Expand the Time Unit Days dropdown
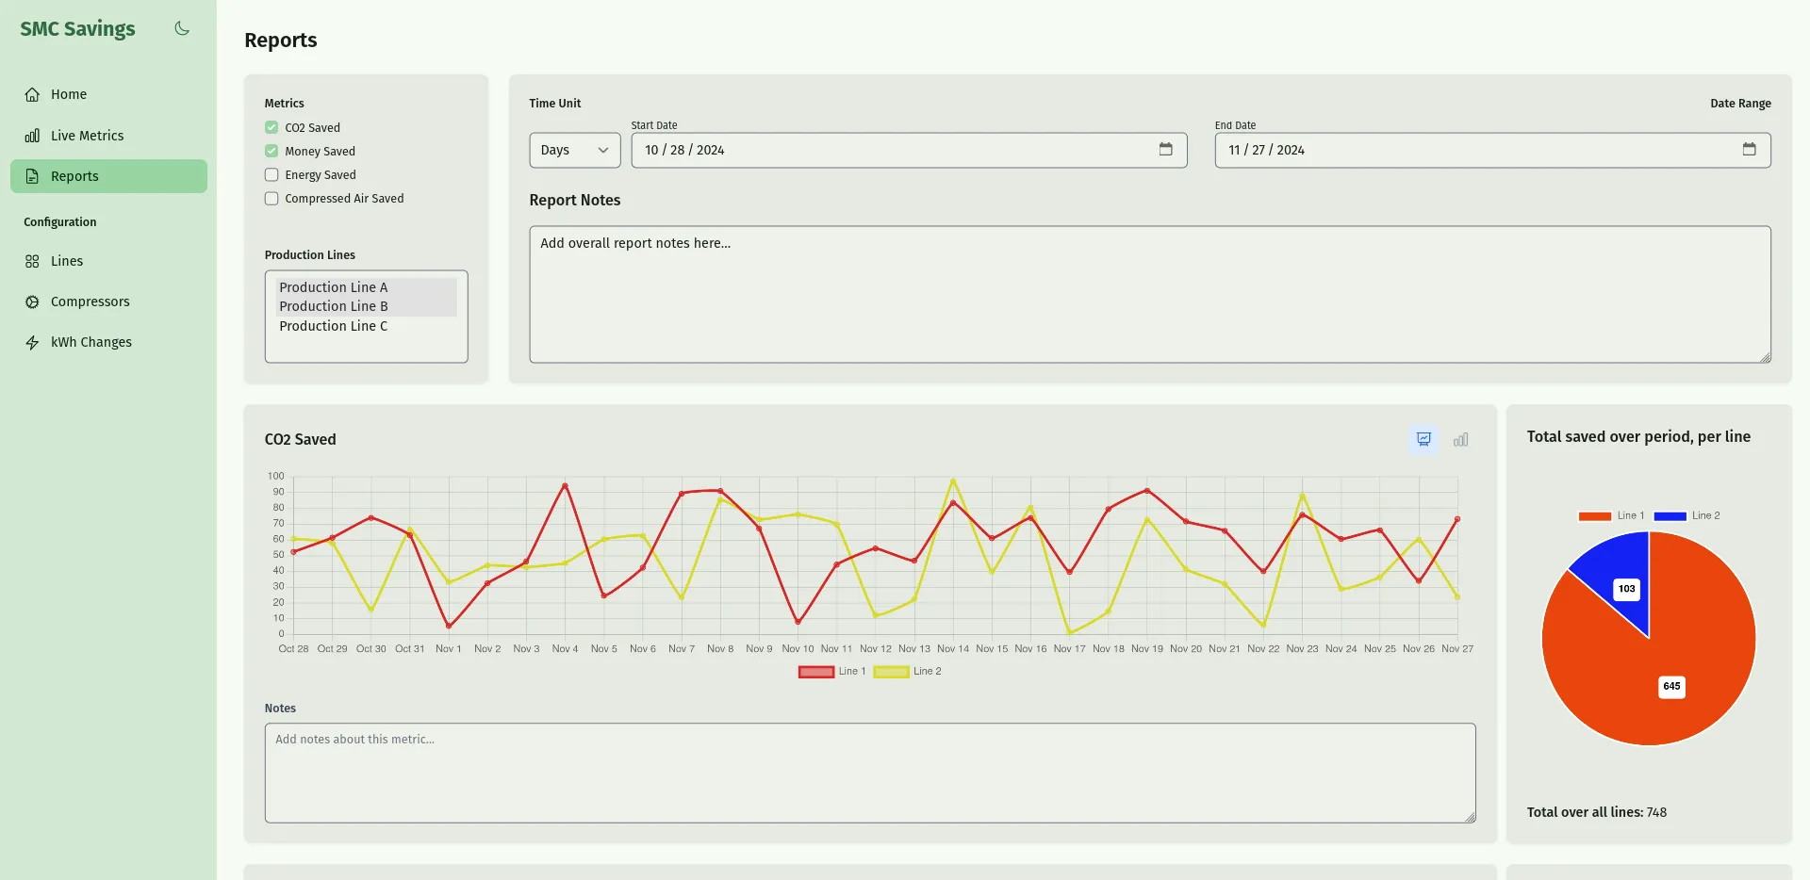The height and width of the screenshot is (880, 1810). [574, 150]
